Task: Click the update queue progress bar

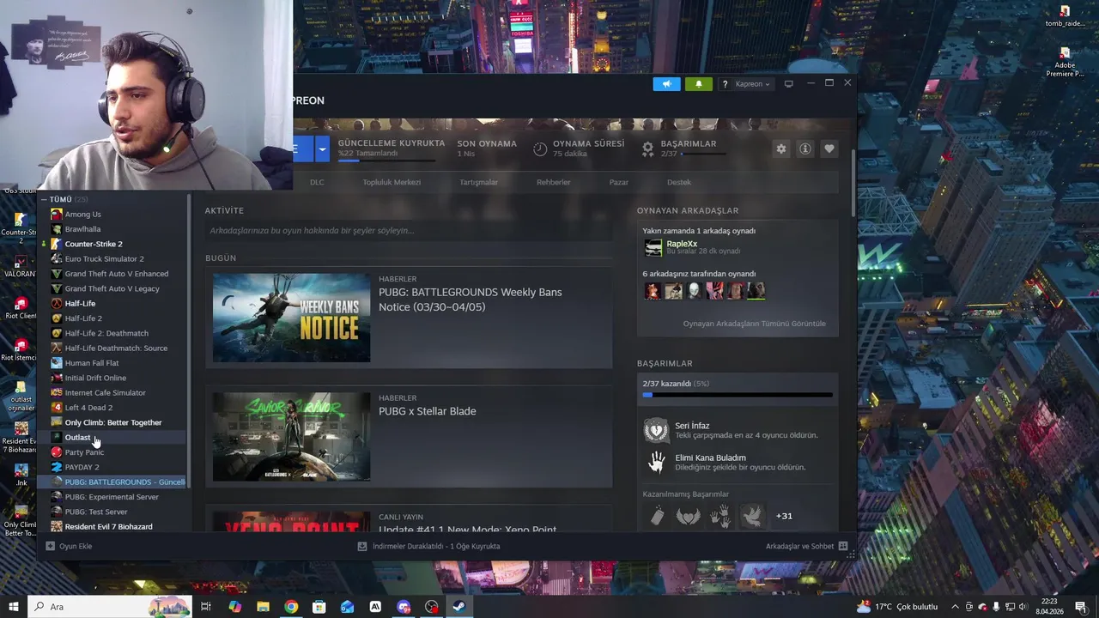Action: [386, 160]
